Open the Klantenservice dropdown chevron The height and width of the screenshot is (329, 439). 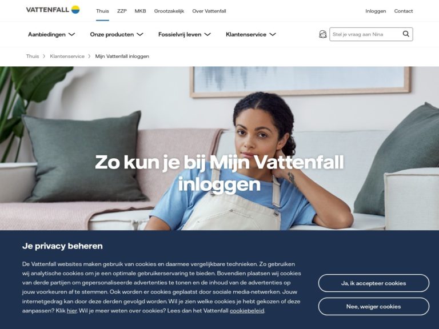(273, 34)
